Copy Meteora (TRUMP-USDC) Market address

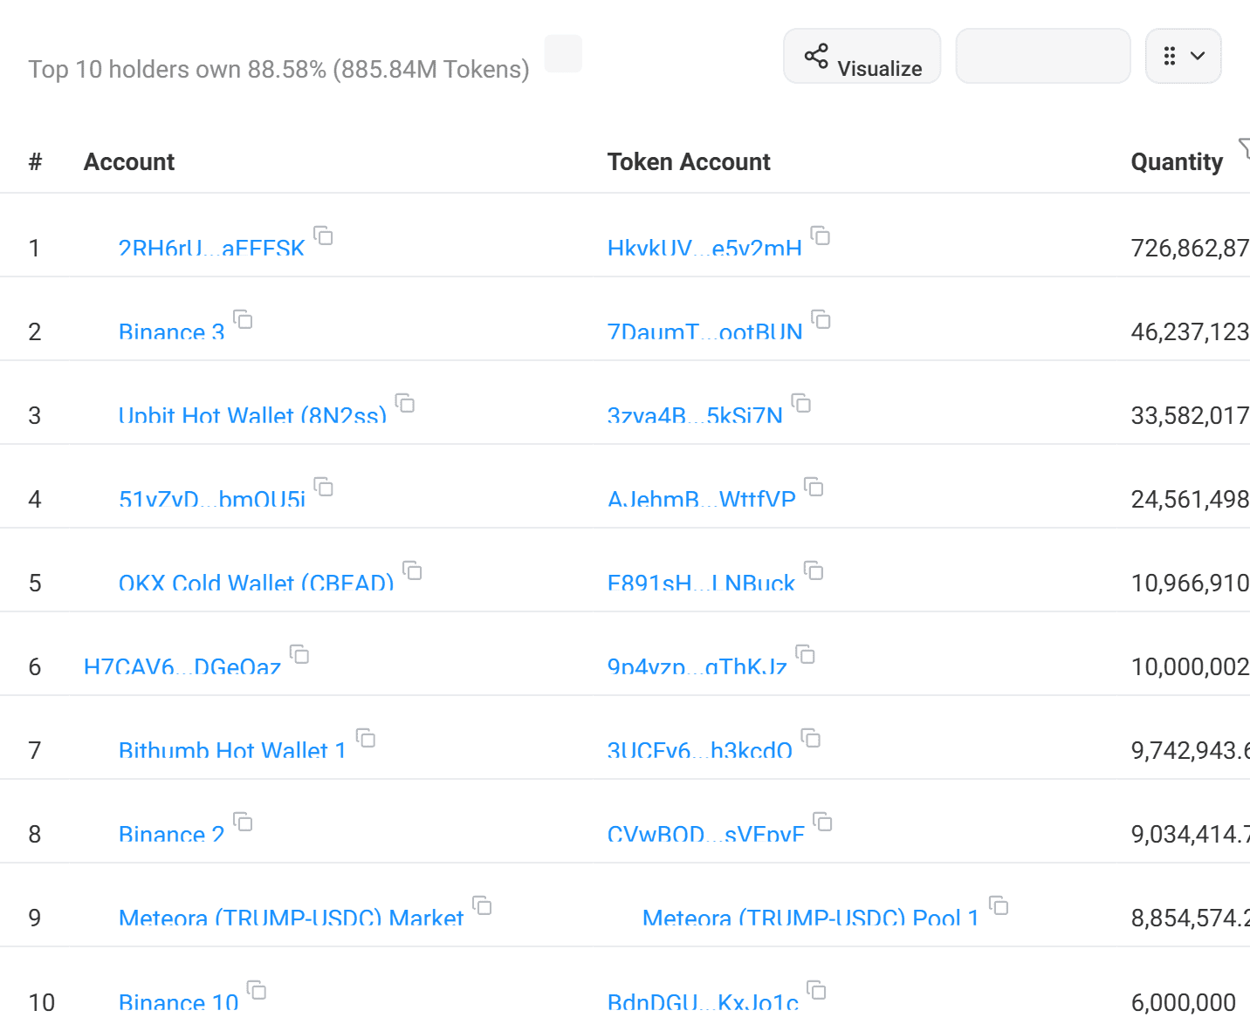[x=483, y=905]
